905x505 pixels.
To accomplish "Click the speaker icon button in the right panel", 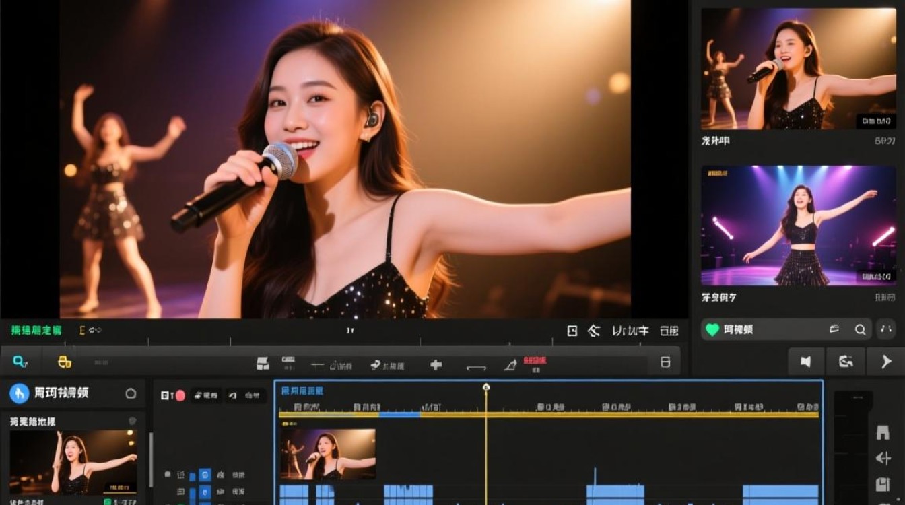I will point(806,362).
